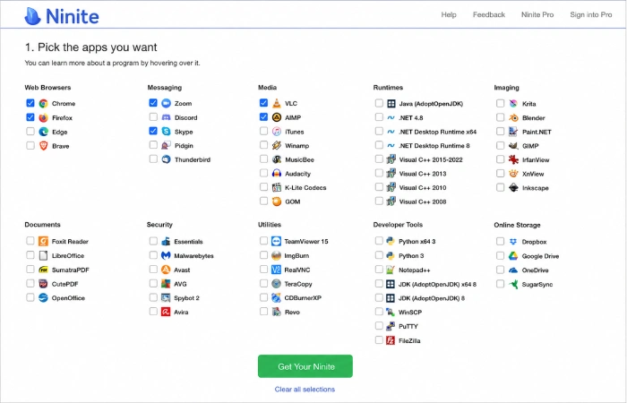Check the LibreOffice checkbox
627x403 pixels.
tap(30, 254)
